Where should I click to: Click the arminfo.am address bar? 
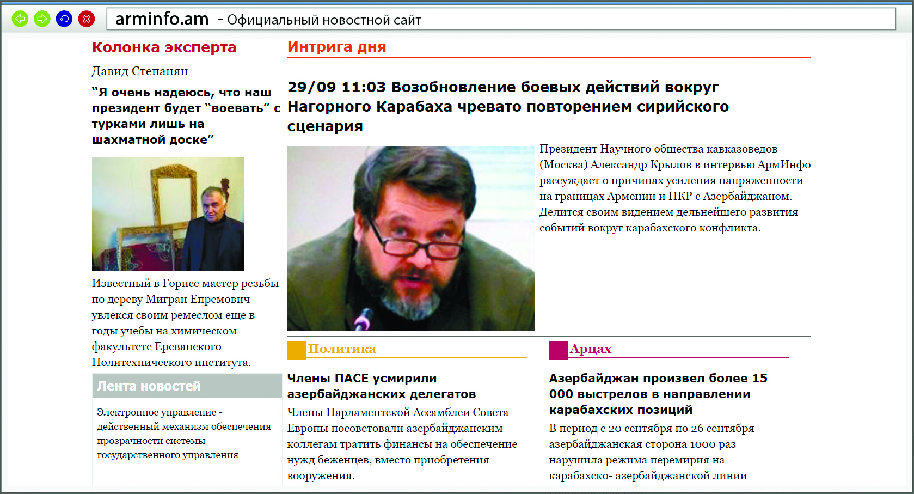pos(501,19)
